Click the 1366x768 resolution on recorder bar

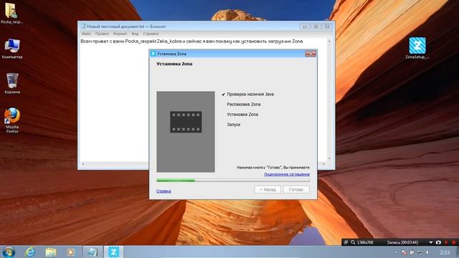365,242
